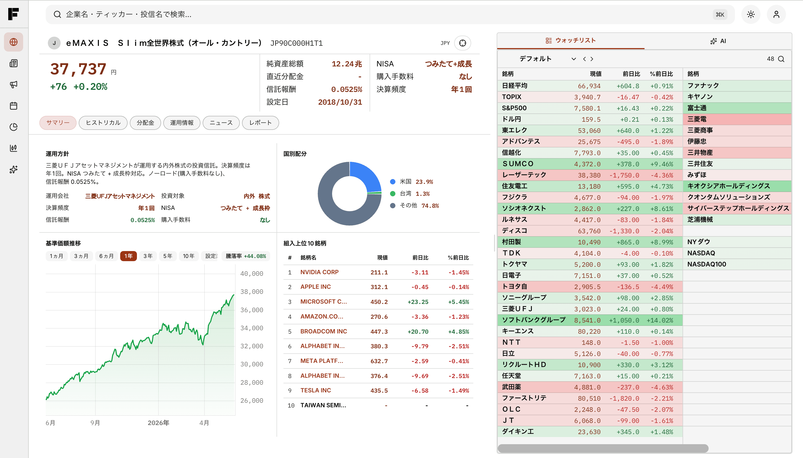Open the pie chart portfolio icon
The image size is (803, 458).
[x=14, y=127]
